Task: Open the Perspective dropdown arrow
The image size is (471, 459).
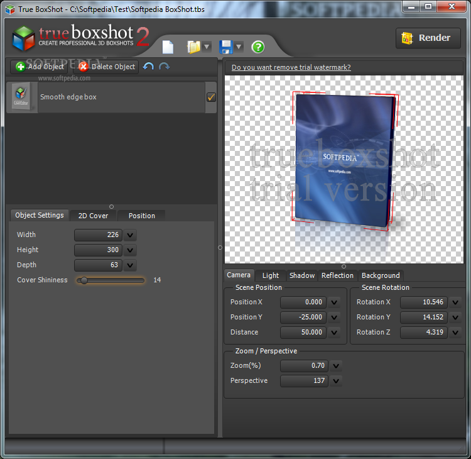Action: tap(336, 381)
